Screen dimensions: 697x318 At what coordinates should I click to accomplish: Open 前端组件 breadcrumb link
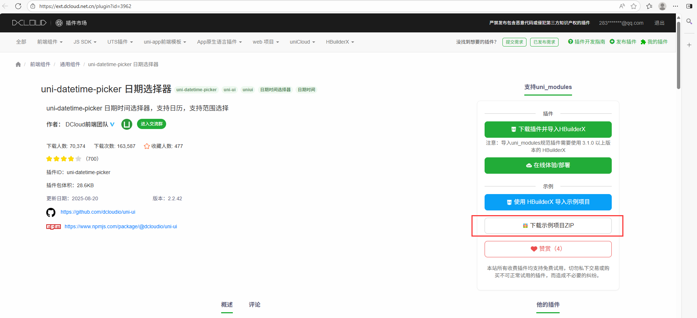coord(40,64)
